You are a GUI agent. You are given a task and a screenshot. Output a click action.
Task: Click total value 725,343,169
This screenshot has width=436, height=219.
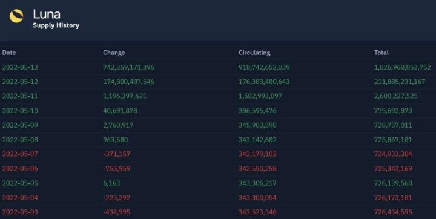coord(393,168)
